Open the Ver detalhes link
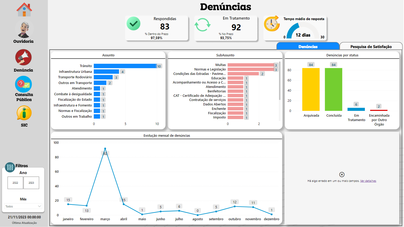 (x=368, y=181)
